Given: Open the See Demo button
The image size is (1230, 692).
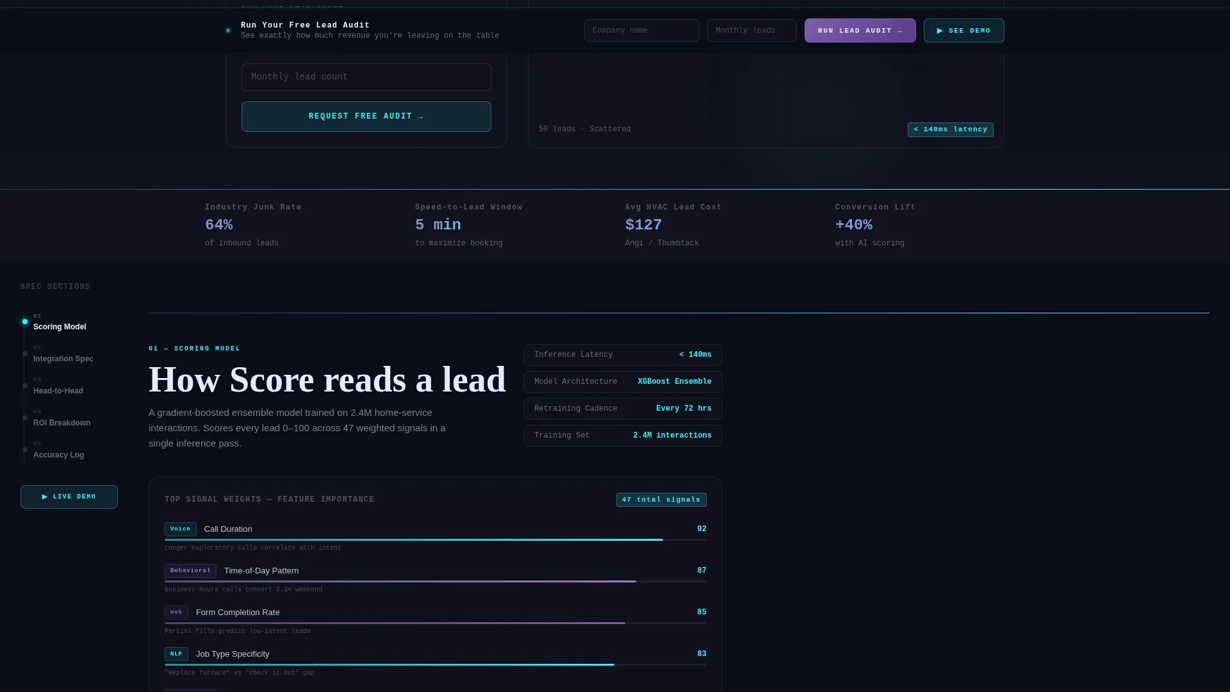Looking at the screenshot, I should click(963, 31).
